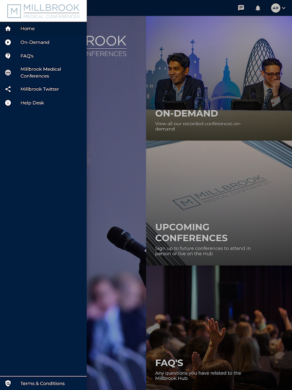Click the Upcoming Conferences Millbrook logo image

[221, 193]
